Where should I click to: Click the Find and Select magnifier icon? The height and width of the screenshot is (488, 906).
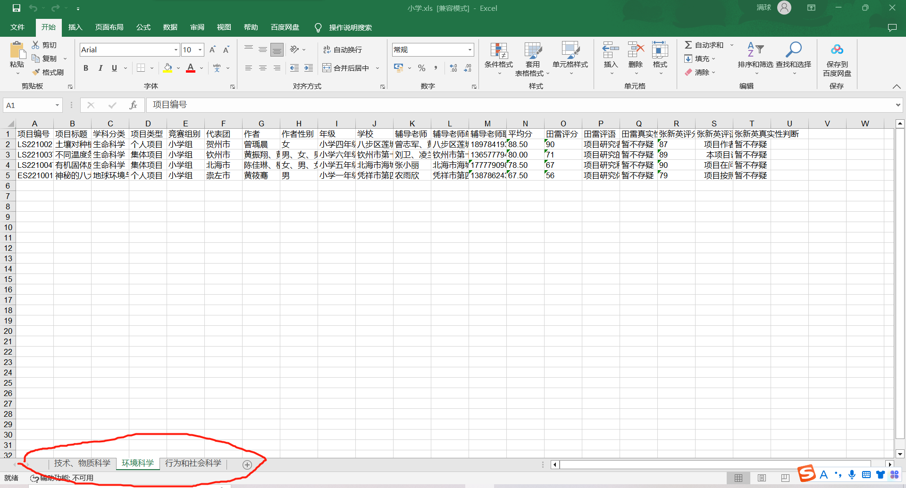click(x=793, y=50)
